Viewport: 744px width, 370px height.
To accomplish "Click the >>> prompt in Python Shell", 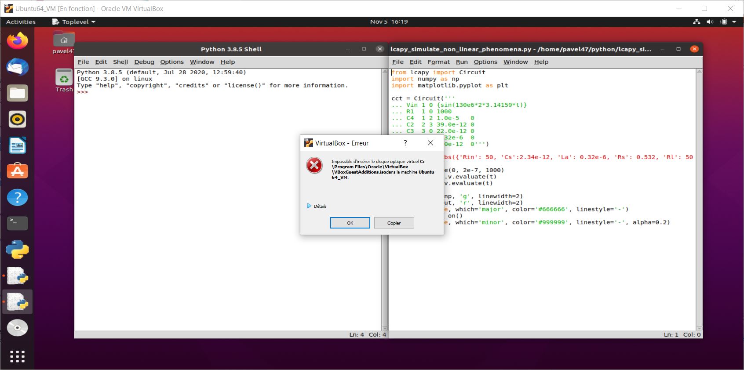I will pos(82,92).
